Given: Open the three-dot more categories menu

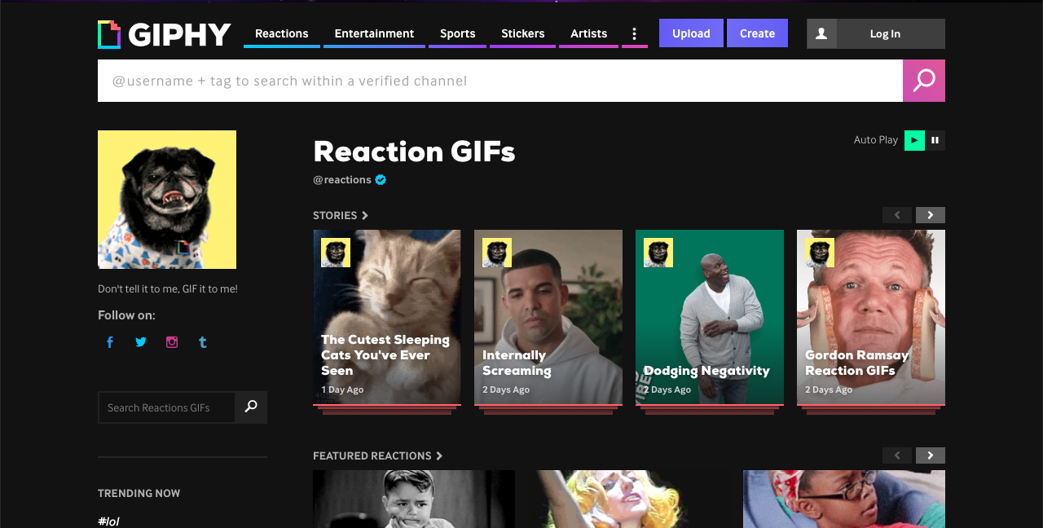Looking at the screenshot, I should point(634,33).
